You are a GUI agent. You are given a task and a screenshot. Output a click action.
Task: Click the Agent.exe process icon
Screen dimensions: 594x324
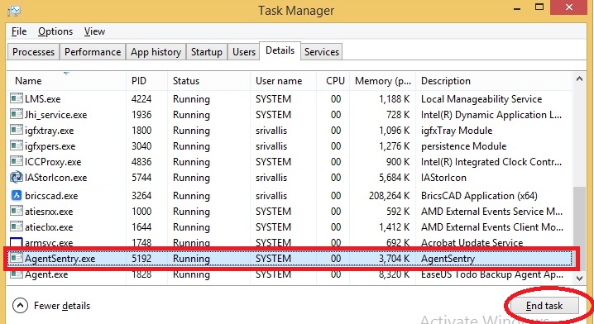tap(17, 274)
